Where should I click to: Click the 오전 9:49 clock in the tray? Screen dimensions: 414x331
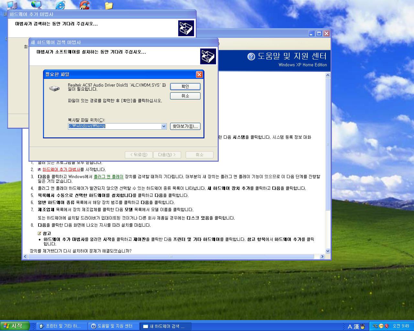(x=401, y=326)
